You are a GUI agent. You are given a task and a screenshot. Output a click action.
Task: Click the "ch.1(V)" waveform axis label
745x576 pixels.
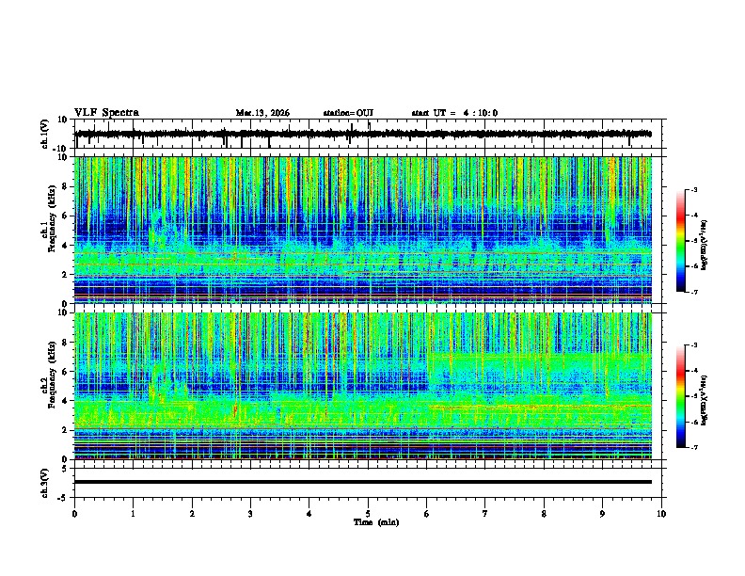point(45,134)
